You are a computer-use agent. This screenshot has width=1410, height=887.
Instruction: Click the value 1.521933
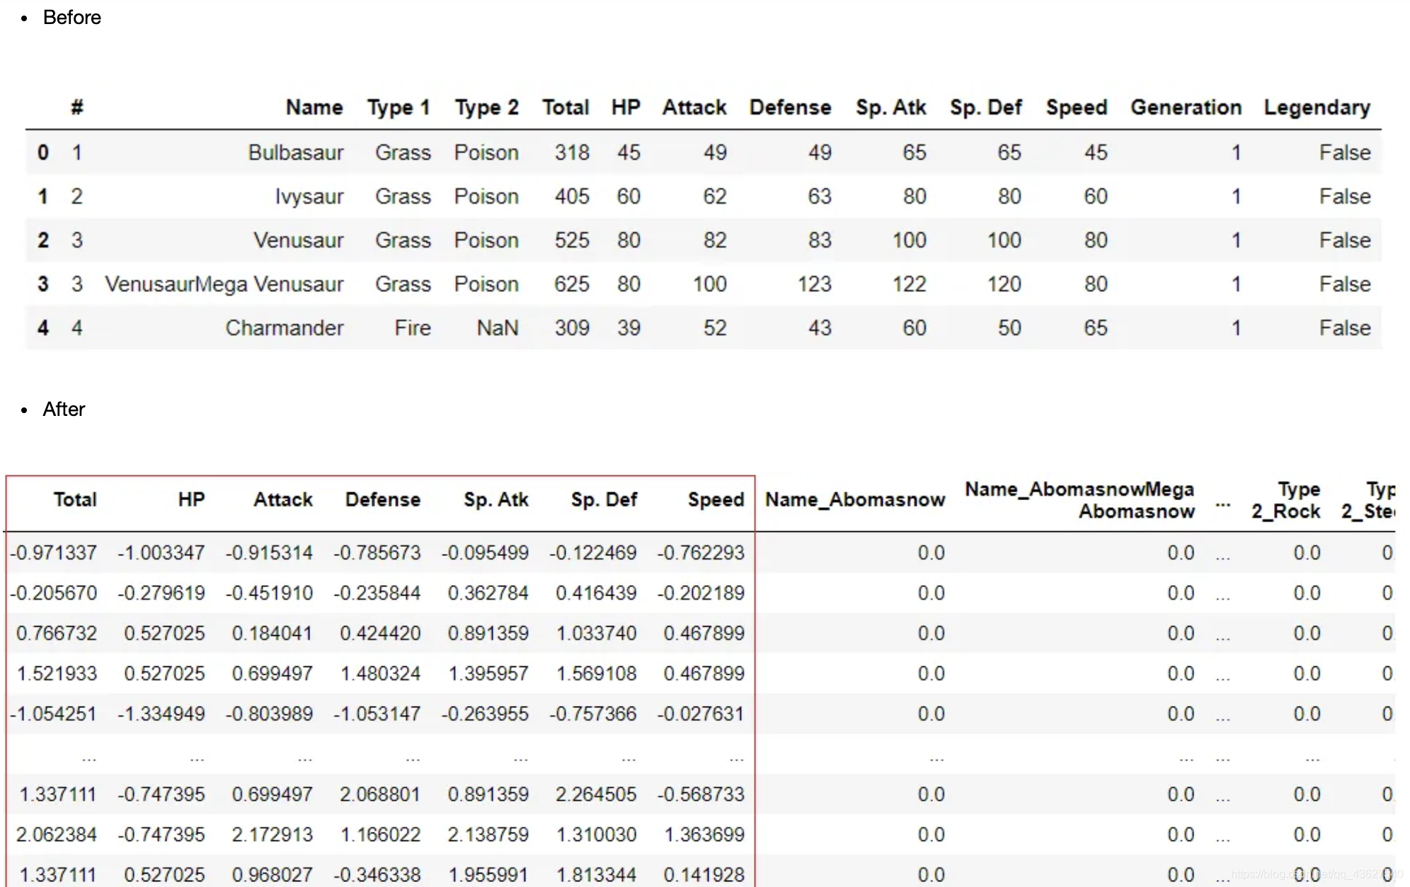pyautogui.click(x=57, y=673)
